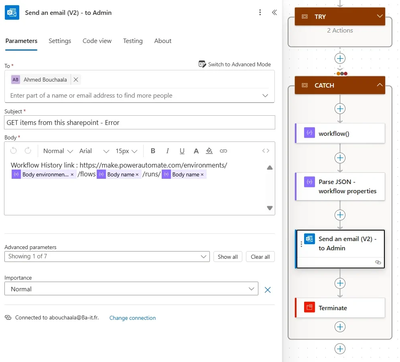Select the Parse JSON - workflow properties card

coord(340,186)
